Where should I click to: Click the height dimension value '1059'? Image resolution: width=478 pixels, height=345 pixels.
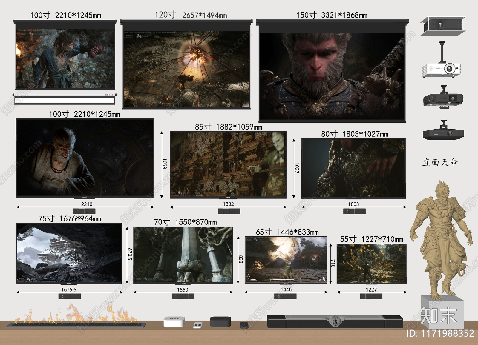click(x=164, y=164)
